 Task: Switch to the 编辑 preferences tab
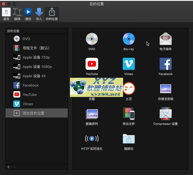(17, 14)
